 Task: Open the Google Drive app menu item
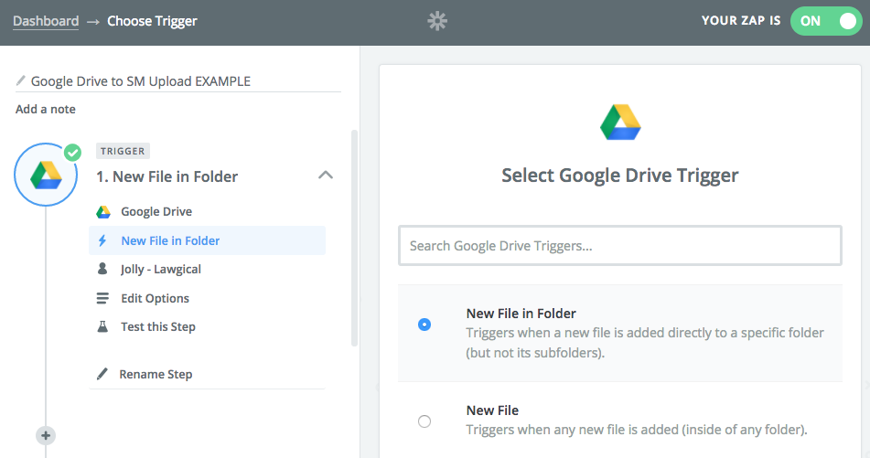pyautogui.click(x=156, y=212)
